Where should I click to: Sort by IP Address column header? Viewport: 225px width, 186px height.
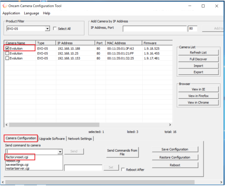[75, 43]
